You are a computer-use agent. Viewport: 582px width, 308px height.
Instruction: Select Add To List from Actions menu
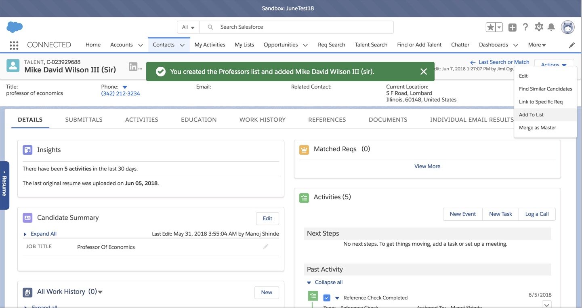(531, 115)
